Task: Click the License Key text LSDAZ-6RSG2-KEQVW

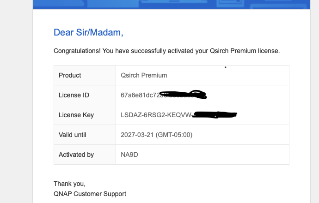Action: click(156, 115)
